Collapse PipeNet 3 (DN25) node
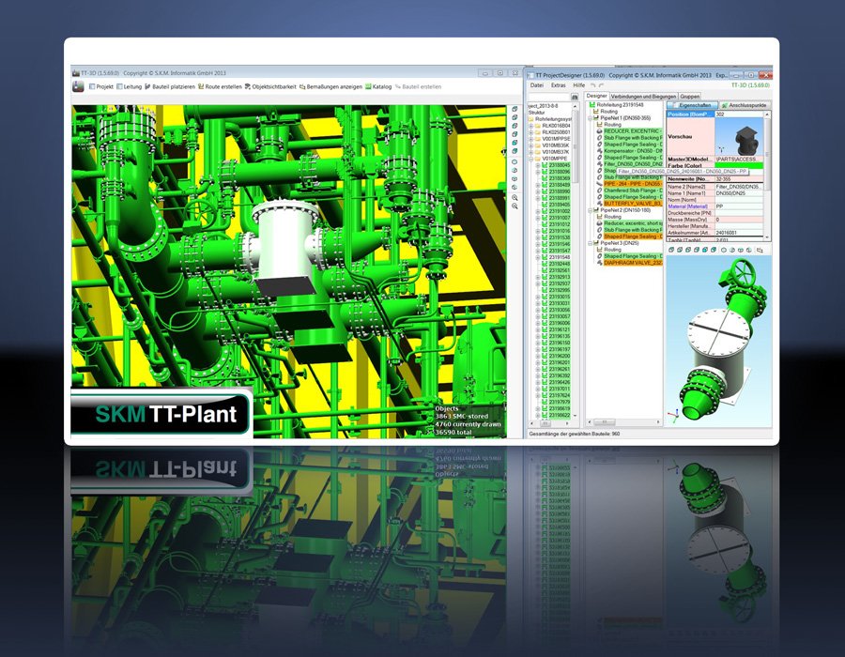 coord(591,243)
